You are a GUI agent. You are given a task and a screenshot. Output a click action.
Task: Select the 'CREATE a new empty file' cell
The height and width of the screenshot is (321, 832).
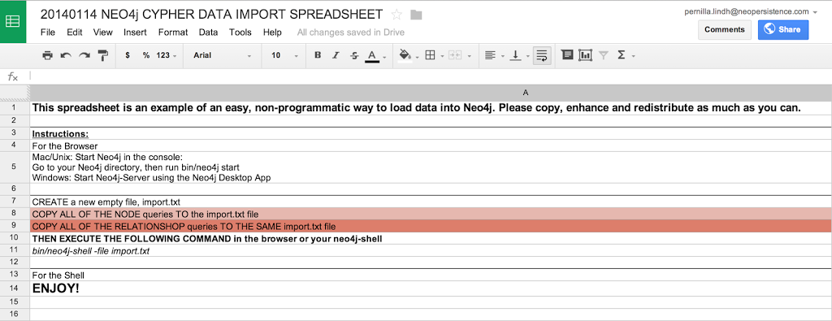click(431, 202)
